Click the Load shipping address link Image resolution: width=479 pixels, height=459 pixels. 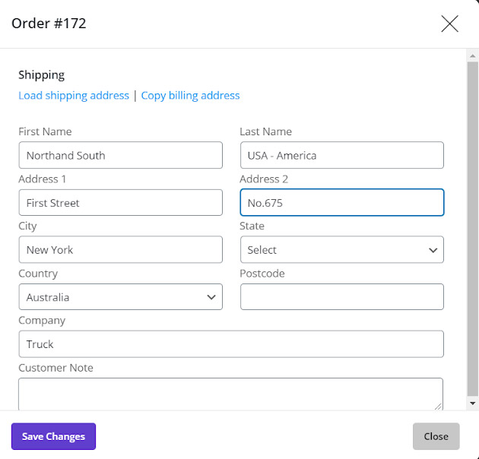[x=74, y=96]
